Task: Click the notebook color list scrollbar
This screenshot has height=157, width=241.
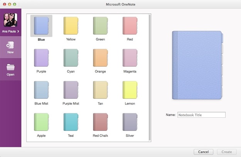Action: [150, 78]
